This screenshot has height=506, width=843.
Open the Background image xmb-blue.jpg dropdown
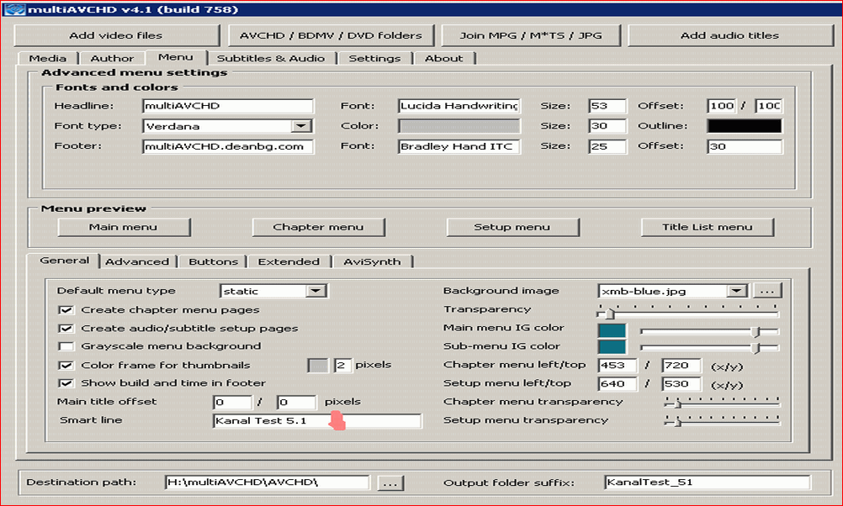click(737, 291)
